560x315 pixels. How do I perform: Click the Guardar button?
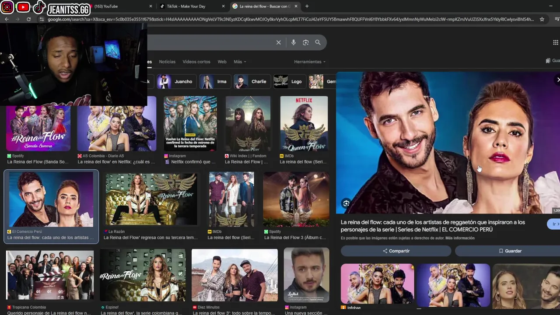[510, 251]
